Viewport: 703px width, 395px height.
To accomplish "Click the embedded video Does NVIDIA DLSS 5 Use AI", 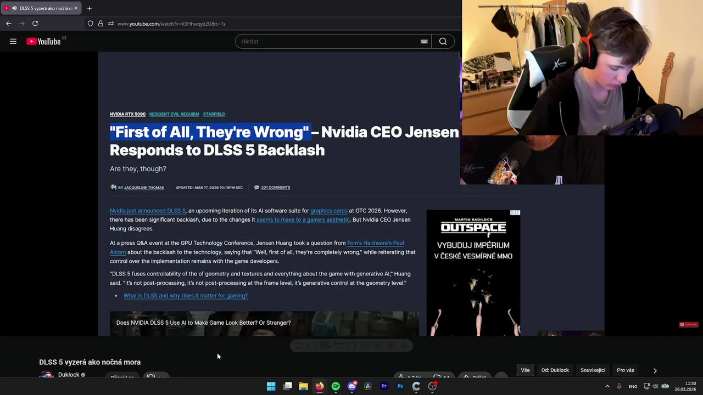I will tap(264, 324).
